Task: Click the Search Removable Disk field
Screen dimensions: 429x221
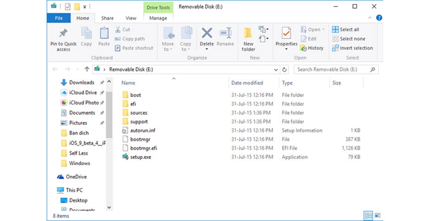Action: click(336, 70)
